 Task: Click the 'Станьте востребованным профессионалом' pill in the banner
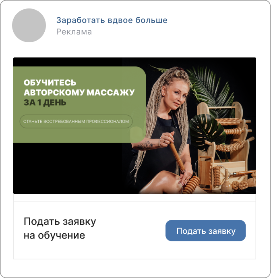pyautogui.click(x=76, y=121)
